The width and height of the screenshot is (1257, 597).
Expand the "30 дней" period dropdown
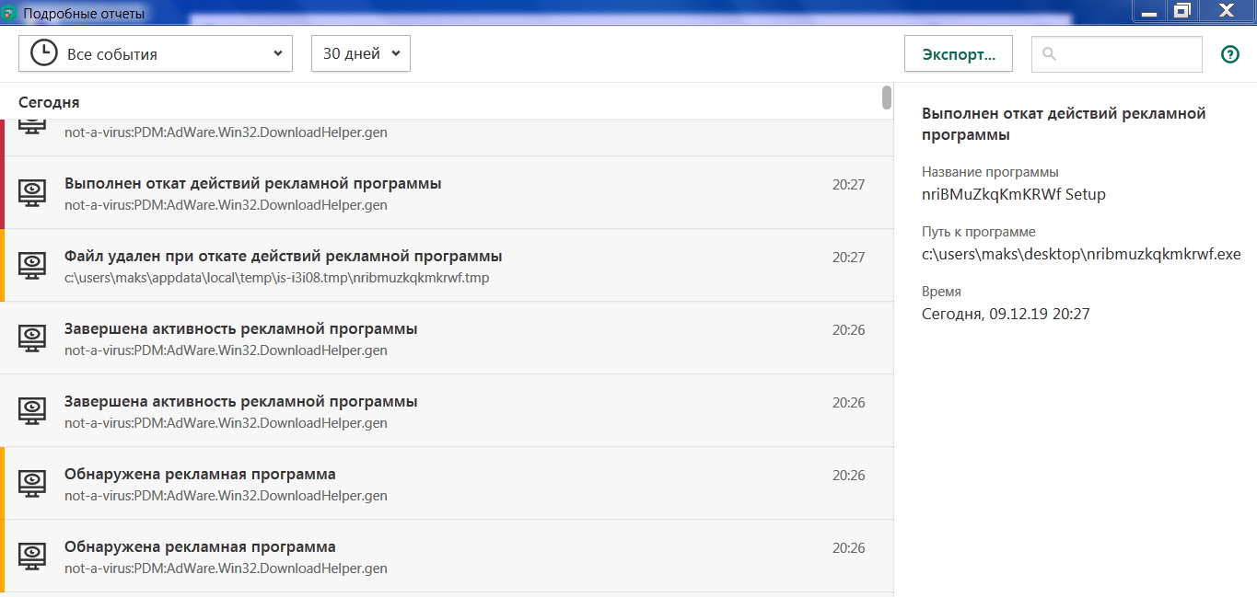361,54
